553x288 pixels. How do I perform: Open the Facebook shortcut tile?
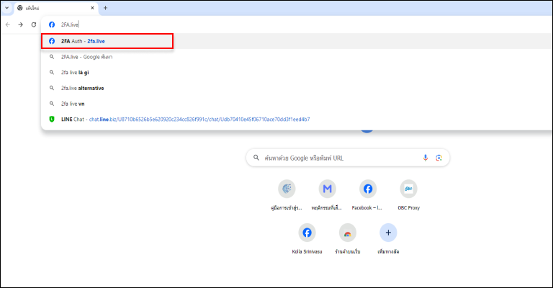[x=367, y=194]
